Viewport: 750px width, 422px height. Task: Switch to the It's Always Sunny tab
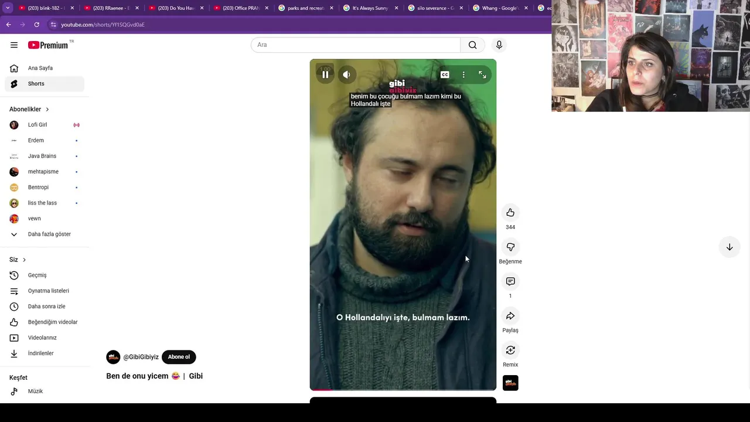click(x=371, y=8)
